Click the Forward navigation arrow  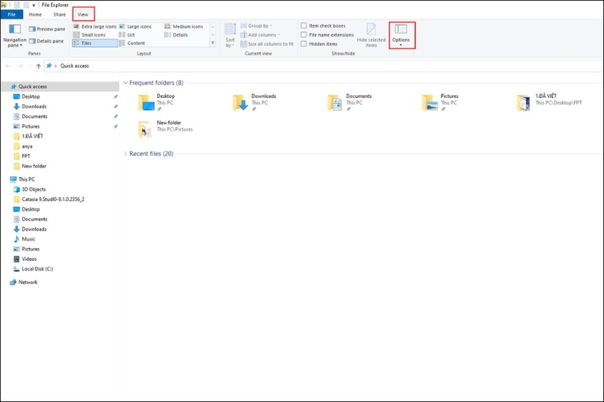[20, 66]
